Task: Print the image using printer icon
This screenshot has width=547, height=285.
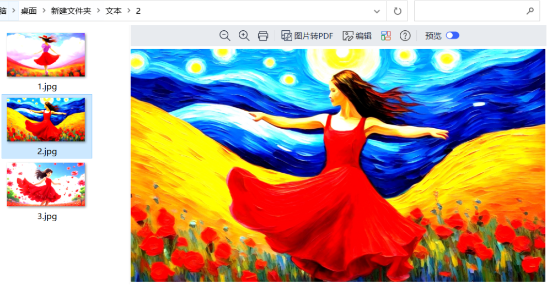Action: click(x=263, y=36)
